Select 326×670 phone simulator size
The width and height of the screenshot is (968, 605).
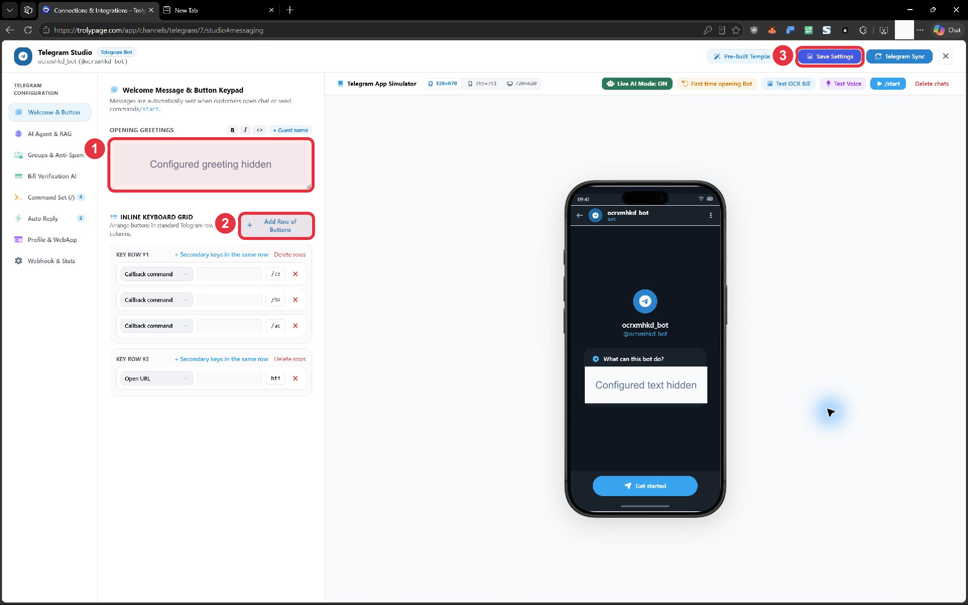click(x=442, y=84)
